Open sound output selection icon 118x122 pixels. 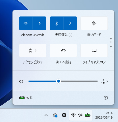(x=104, y=81)
